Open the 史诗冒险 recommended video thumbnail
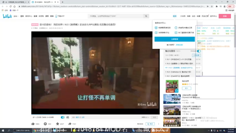Viewport: 236px width, 133px height. (172, 122)
